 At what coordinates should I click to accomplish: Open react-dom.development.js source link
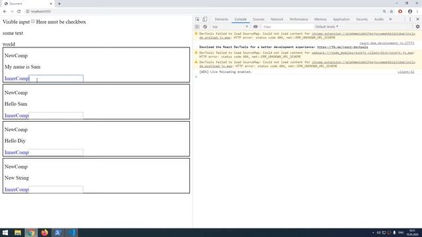[x=387, y=43]
